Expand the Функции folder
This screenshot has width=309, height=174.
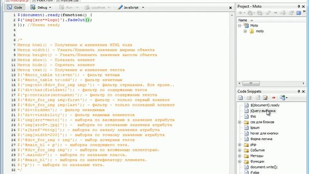[x=239, y=161]
